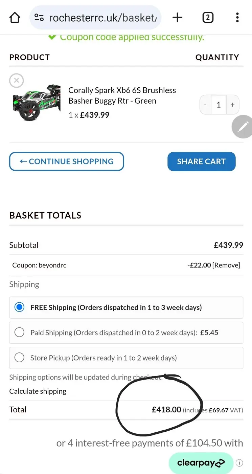Tap the floating pencil edit icon

coord(242,127)
